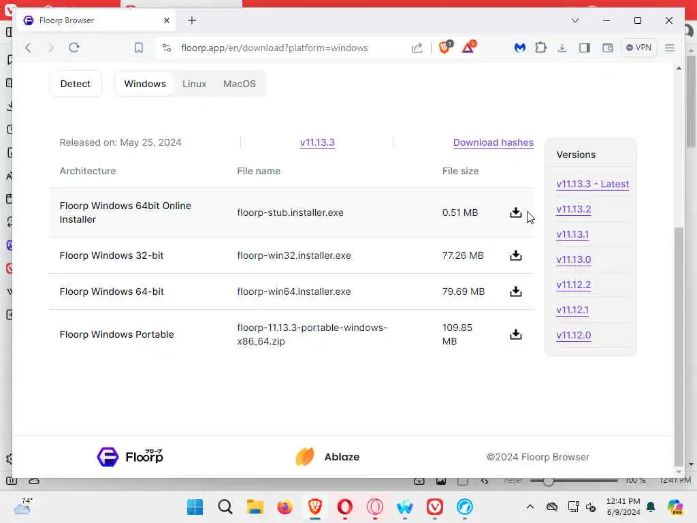Click the address bar URL field
The height and width of the screenshot is (523, 697).
274,48
